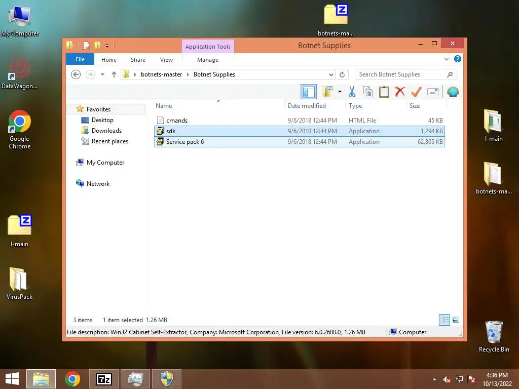Refresh the Botnet Supplies folder
Image resolution: width=519 pixels, height=389 pixels.
342,75
